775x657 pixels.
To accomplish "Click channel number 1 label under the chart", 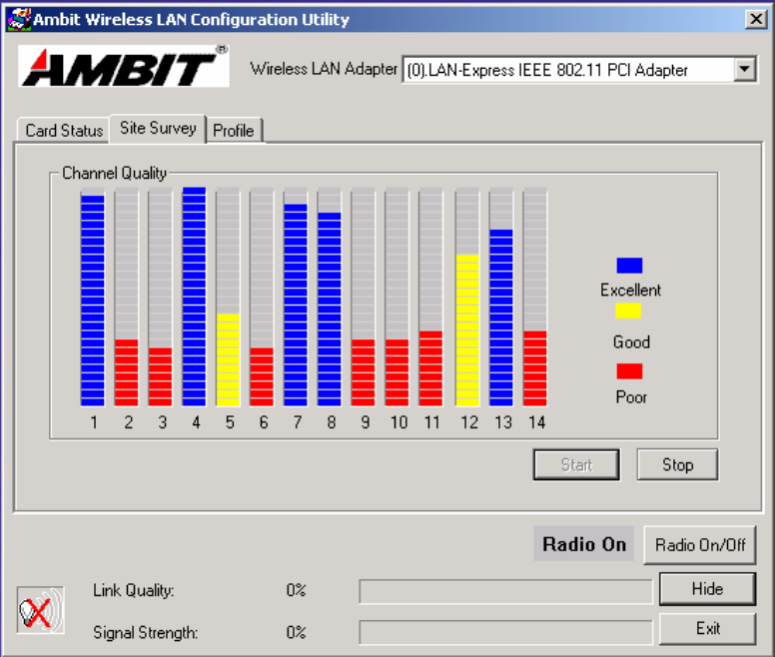I will (94, 422).
